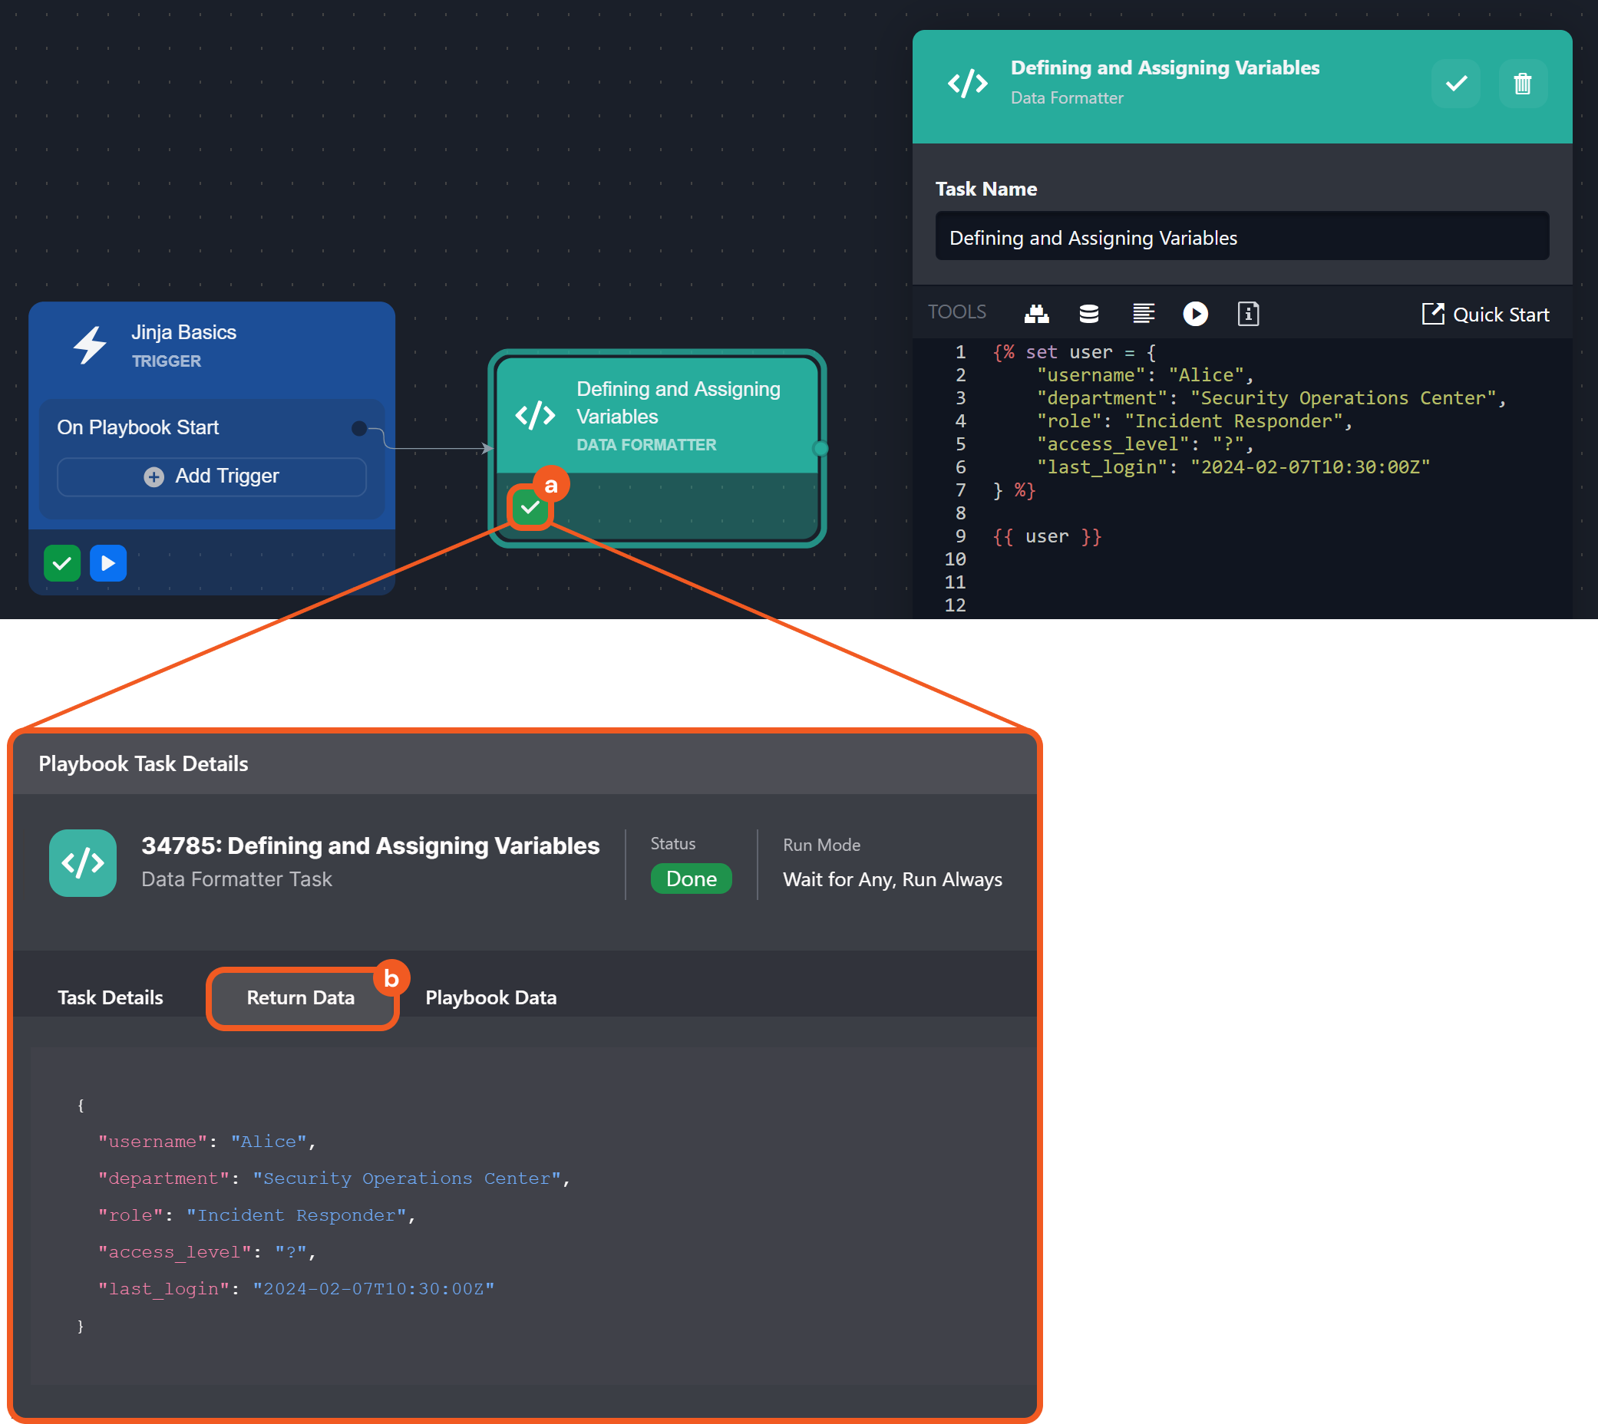This screenshot has height=1424, width=1598.
Task: Click the align text lines tool icon
Action: [x=1144, y=314]
